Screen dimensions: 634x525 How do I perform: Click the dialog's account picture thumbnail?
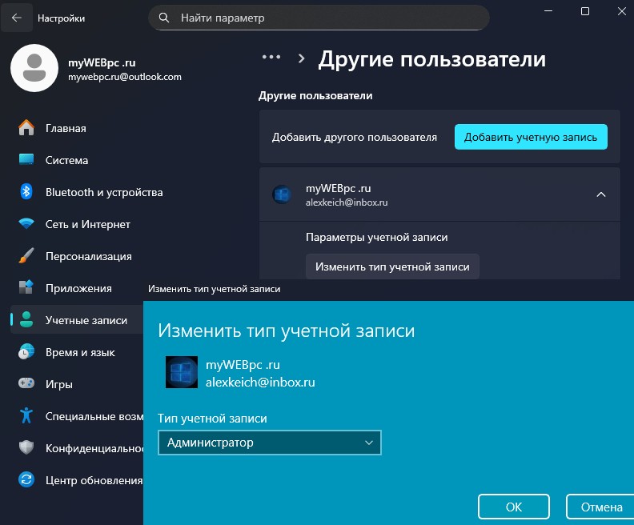(182, 372)
